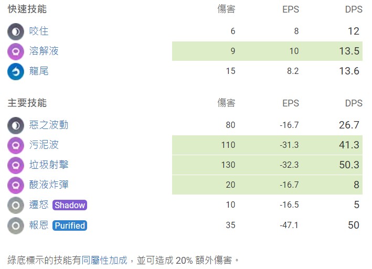Click the dark-type icon beside 咬住
This screenshot has height=269, width=372.
point(16,31)
